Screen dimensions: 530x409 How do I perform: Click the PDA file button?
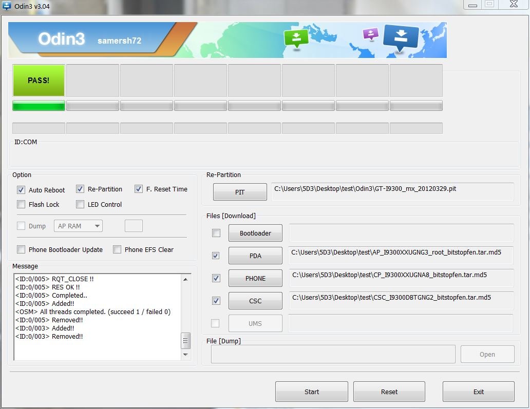[255, 256]
